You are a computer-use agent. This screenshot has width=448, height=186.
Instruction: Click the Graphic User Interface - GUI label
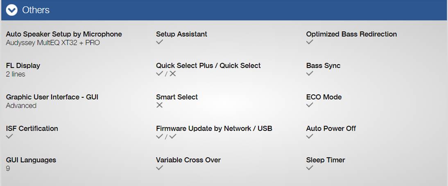pyautogui.click(x=52, y=97)
